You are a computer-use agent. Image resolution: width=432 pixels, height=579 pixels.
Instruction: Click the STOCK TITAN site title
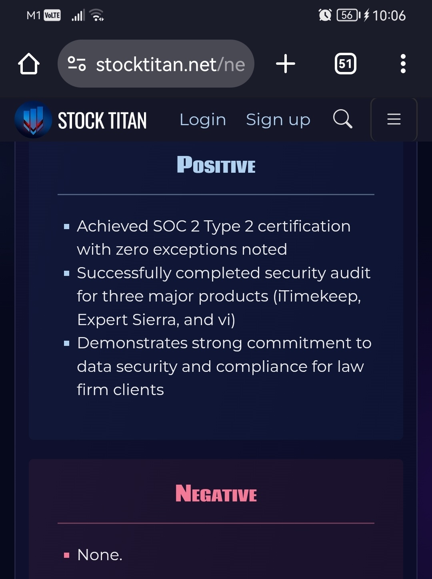102,120
